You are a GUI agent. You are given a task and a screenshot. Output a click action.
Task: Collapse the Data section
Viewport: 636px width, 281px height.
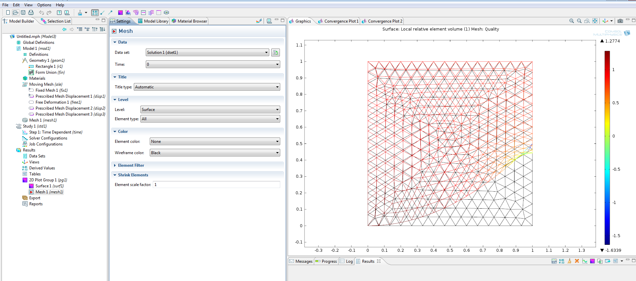pyautogui.click(x=115, y=42)
